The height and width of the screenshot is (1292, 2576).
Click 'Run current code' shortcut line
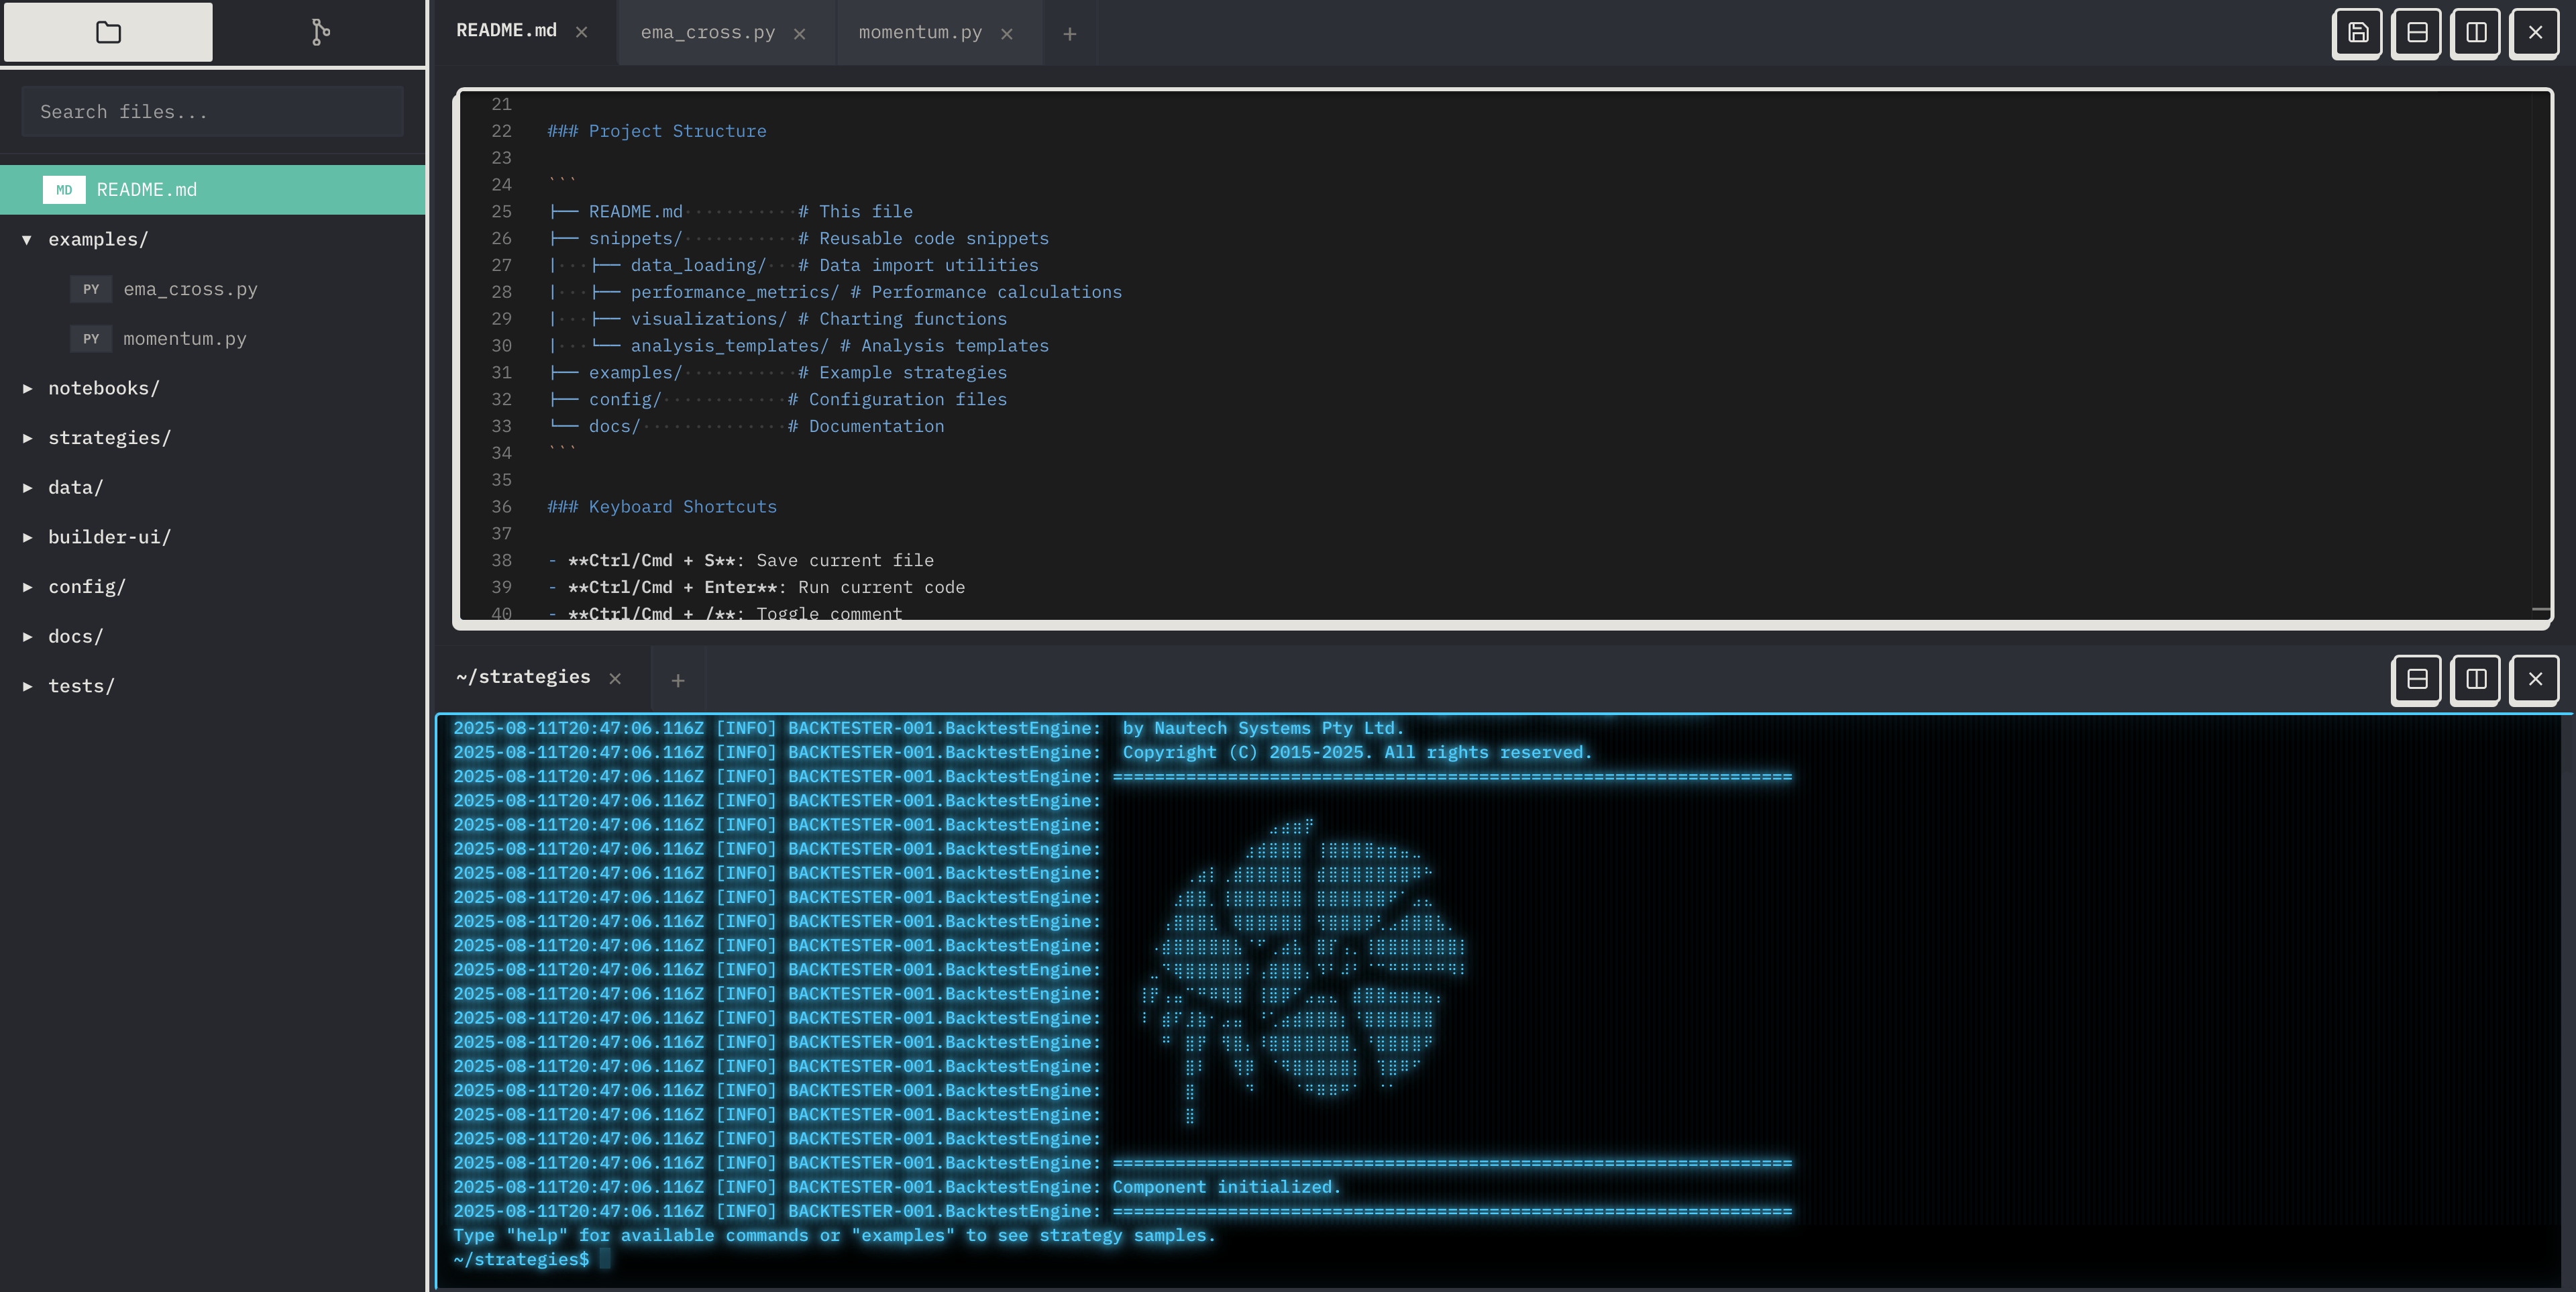(881, 588)
